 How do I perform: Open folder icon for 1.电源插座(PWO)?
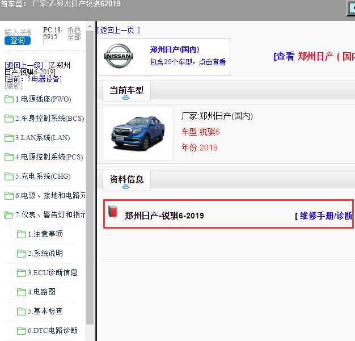(9, 99)
